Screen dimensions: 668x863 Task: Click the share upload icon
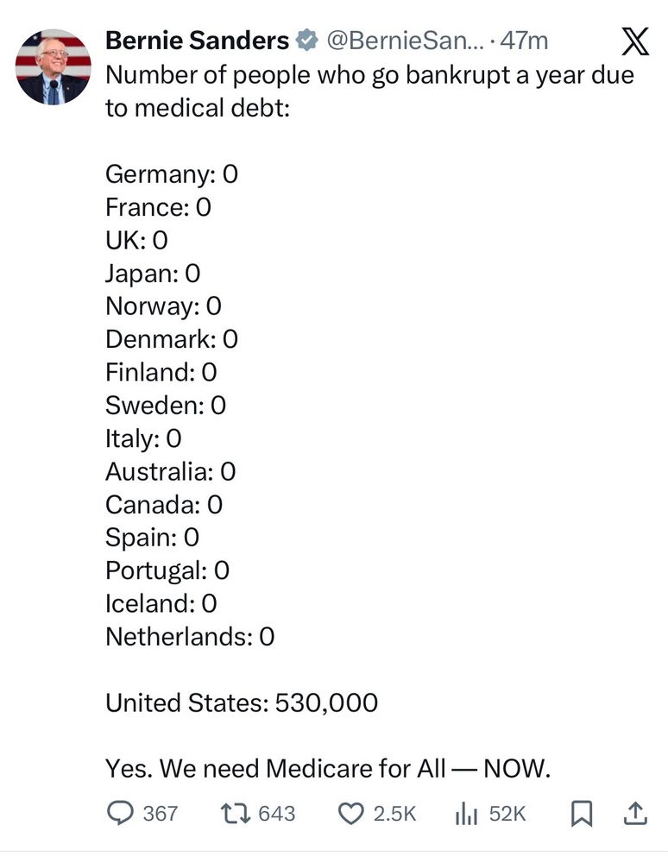(x=634, y=813)
